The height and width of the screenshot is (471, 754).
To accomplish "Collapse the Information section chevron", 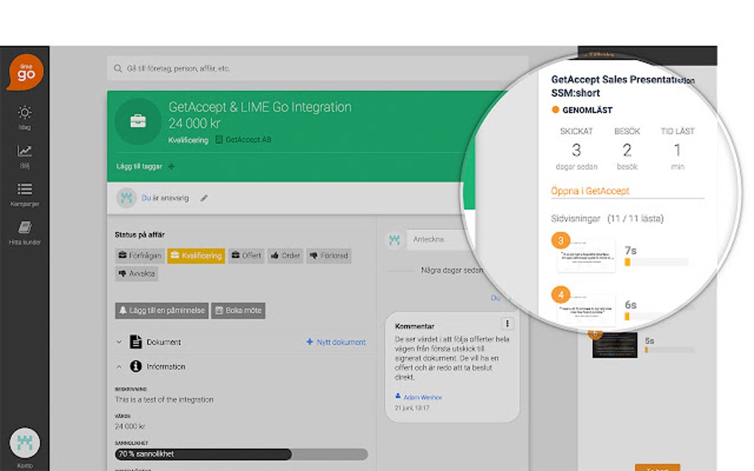I will tap(119, 367).
